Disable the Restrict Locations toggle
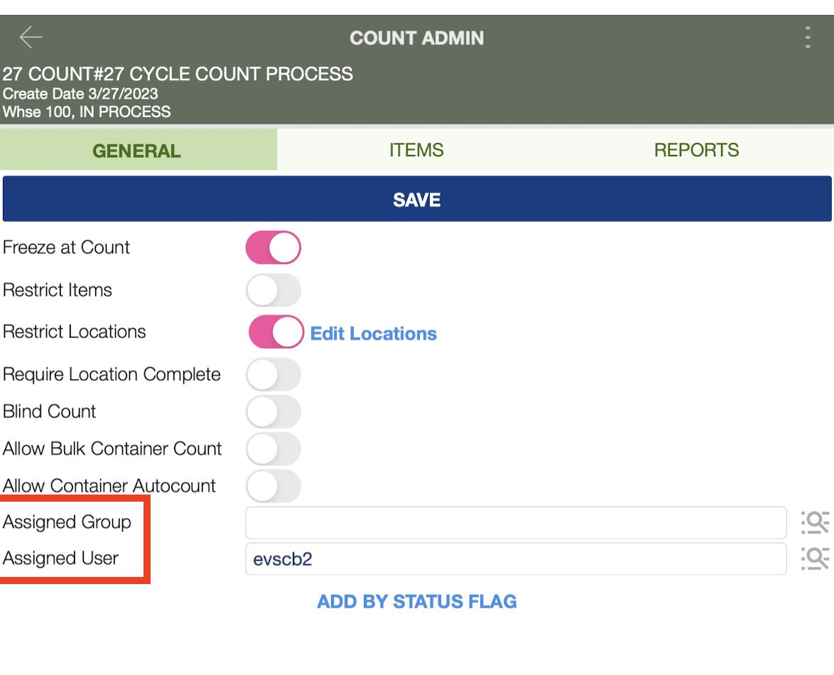Image resolution: width=834 pixels, height=675 pixels. (276, 332)
